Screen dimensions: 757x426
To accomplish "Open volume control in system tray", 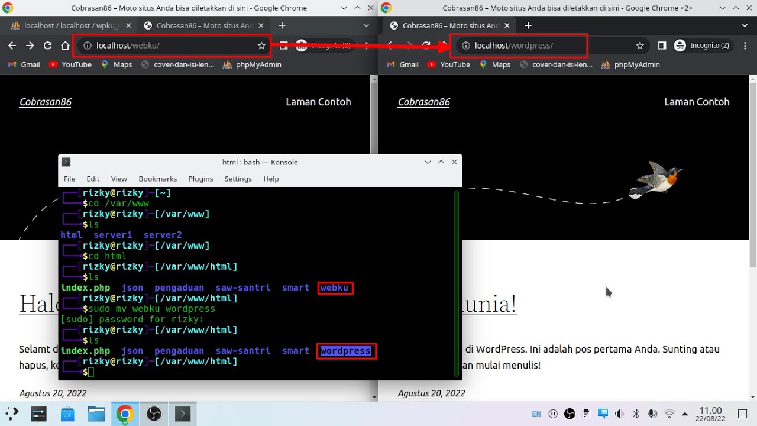I will [x=619, y=414].
